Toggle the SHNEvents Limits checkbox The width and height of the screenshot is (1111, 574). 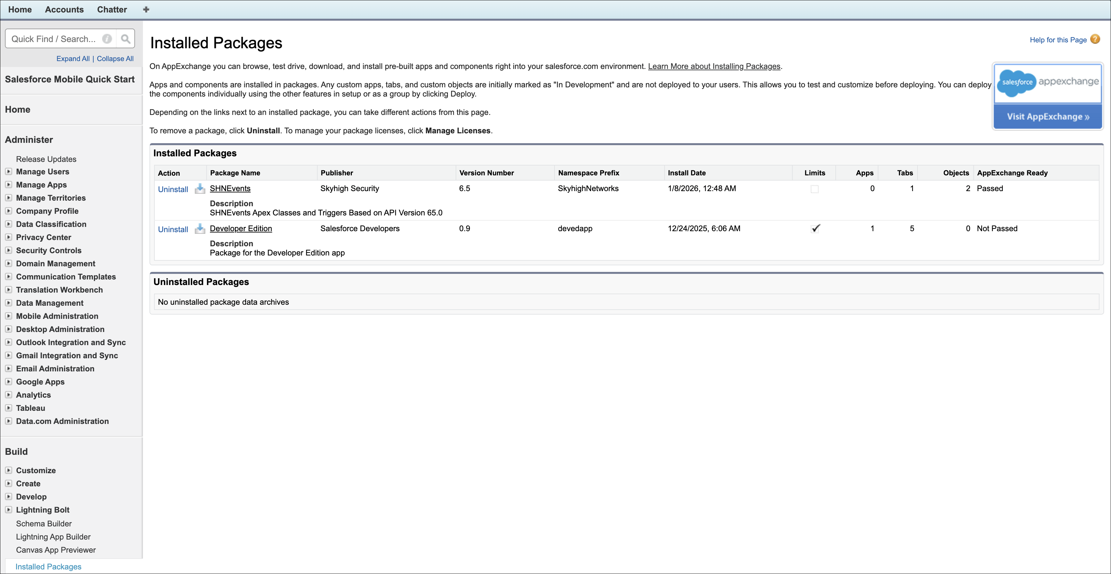click(x=814, y=189)
